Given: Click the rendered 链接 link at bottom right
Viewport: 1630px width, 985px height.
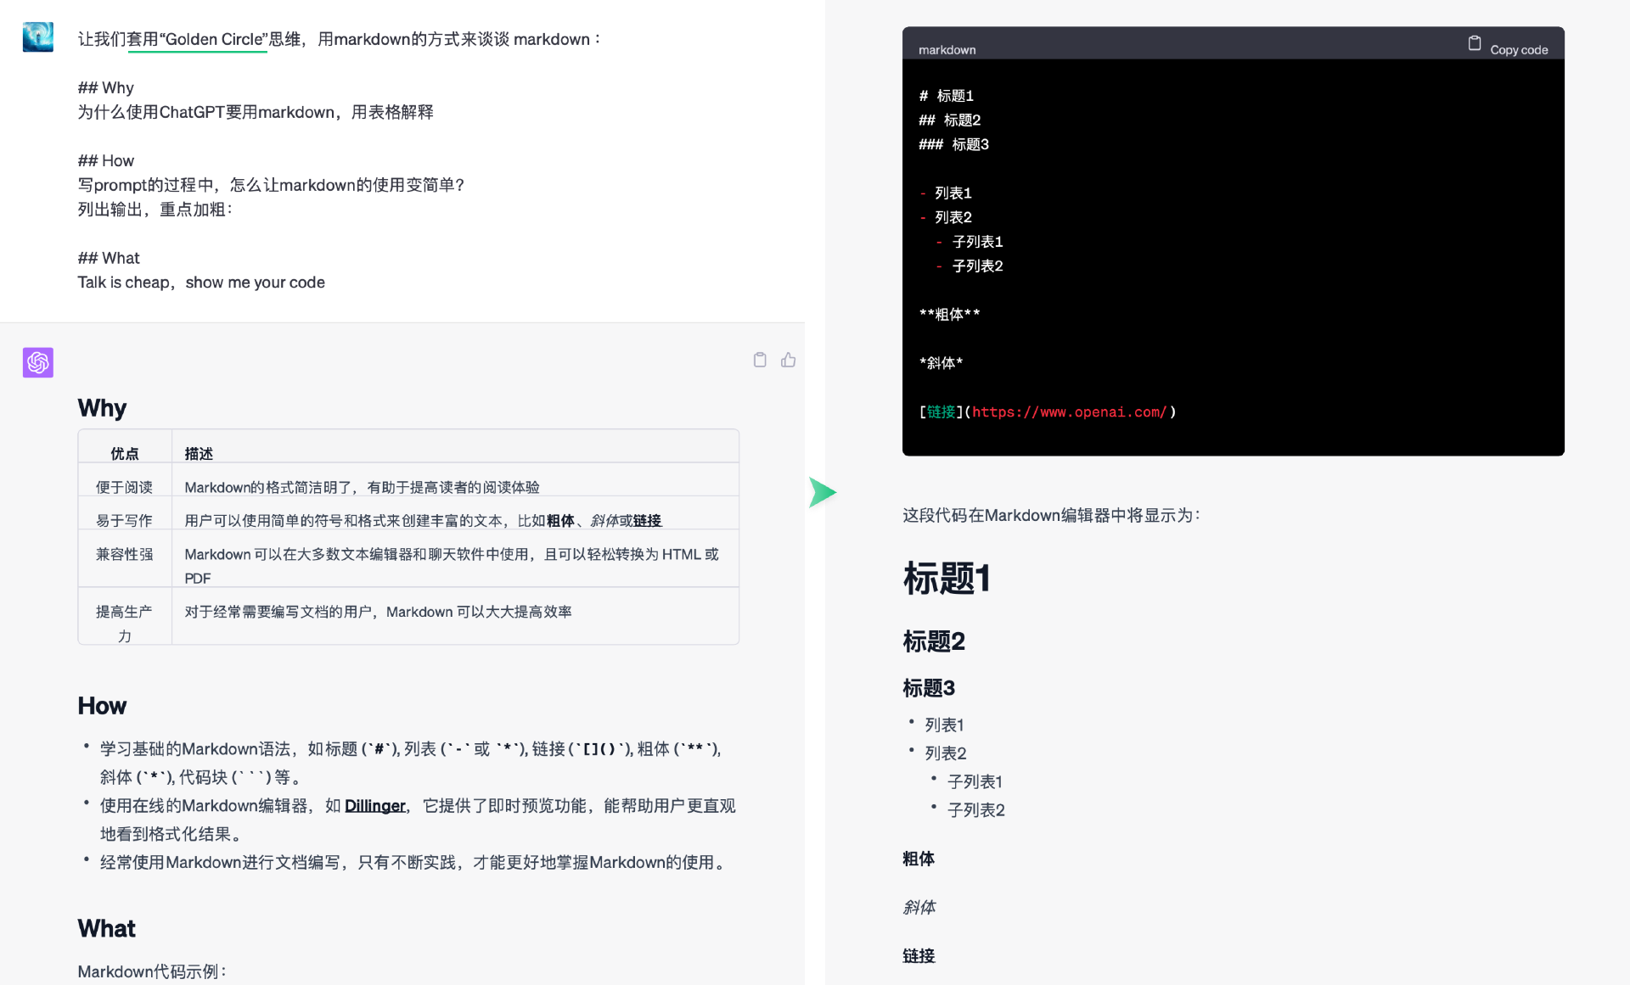Looking at the screenshot, I should (x=919, y=955).
